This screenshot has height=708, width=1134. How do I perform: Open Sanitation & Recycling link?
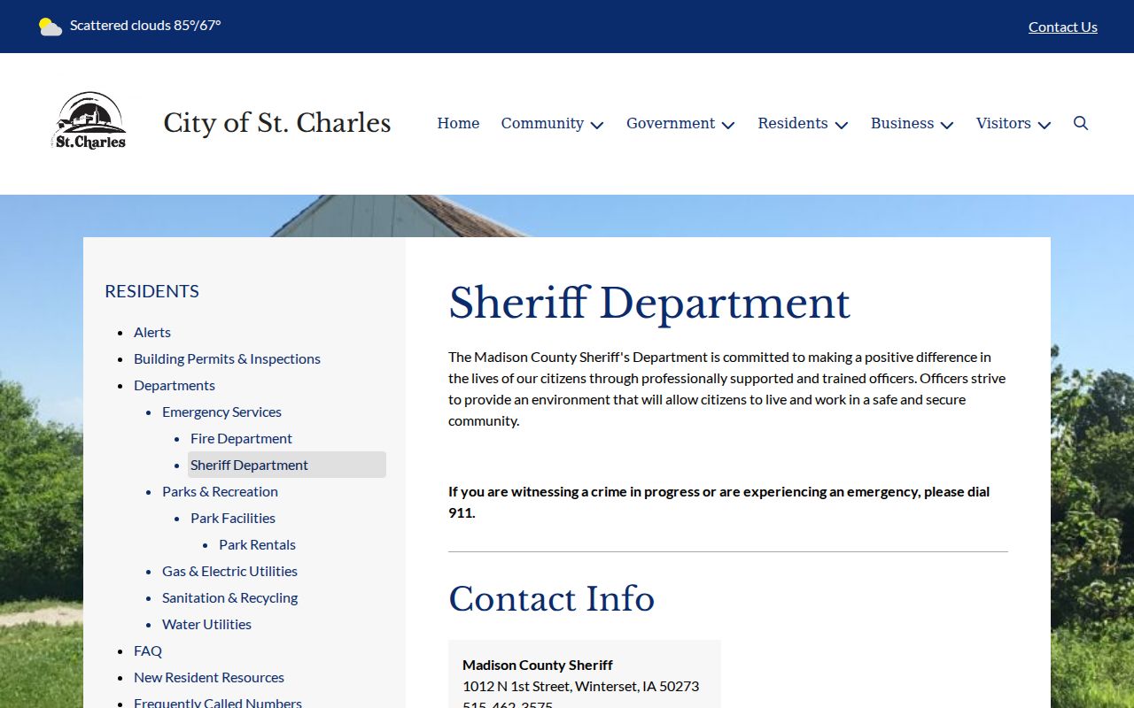(x=229, y=597)
